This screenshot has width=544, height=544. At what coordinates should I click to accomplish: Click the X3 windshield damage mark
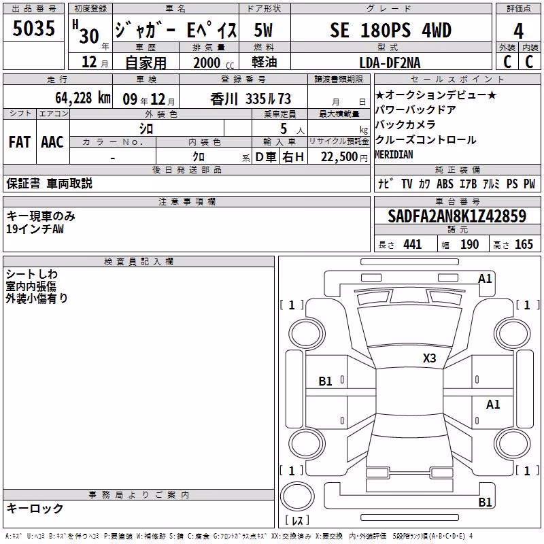tap(429, 358)
